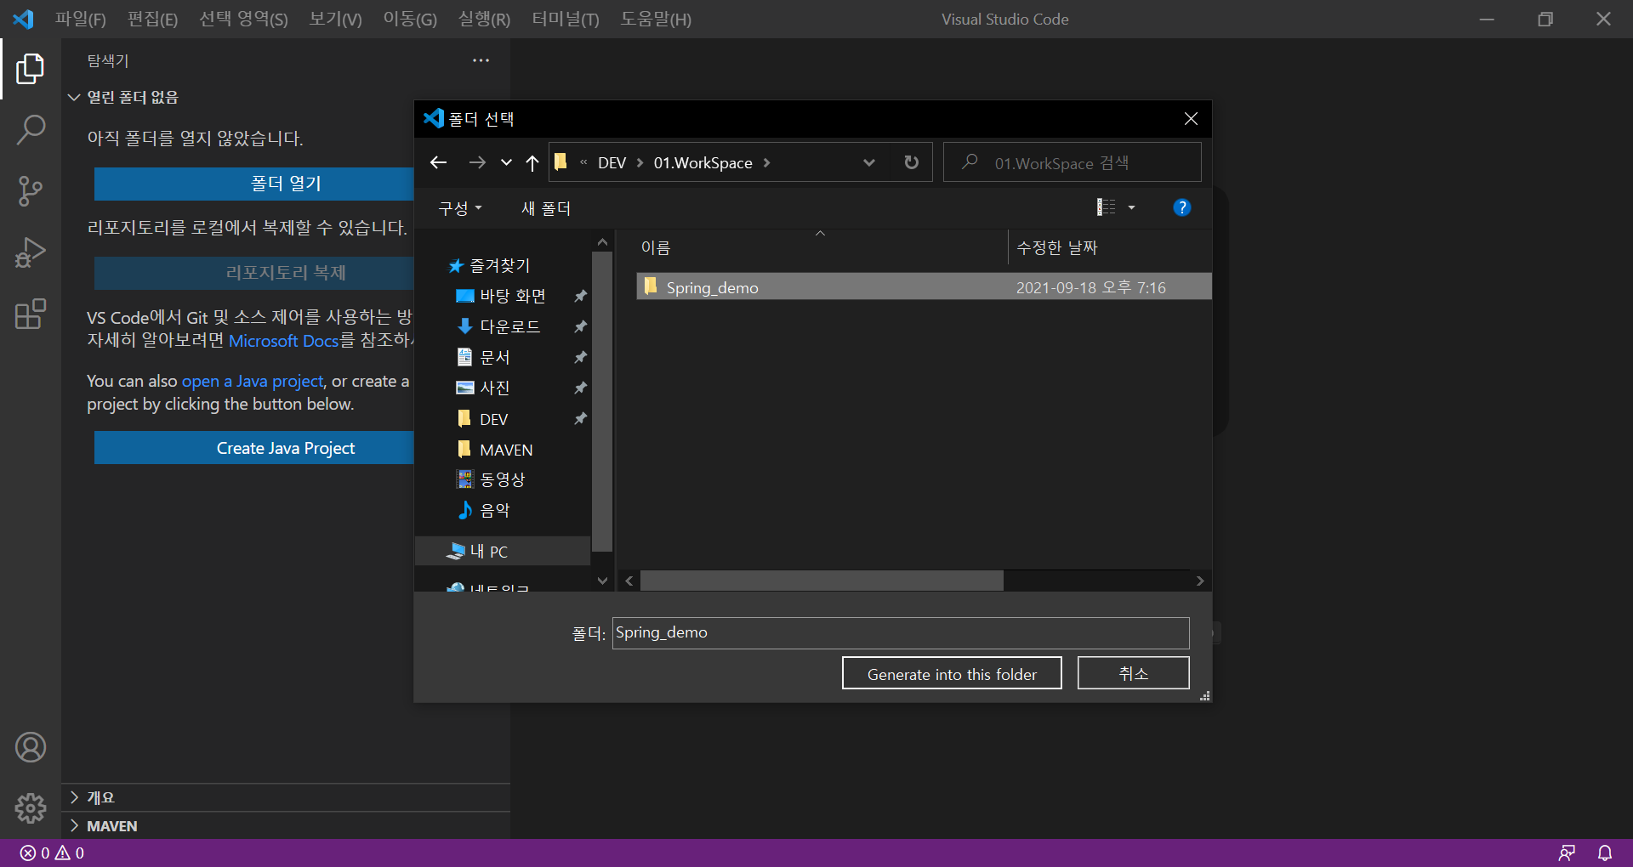Open the 파일(F) menu
1633x867 pixels.
coord(81,19)
